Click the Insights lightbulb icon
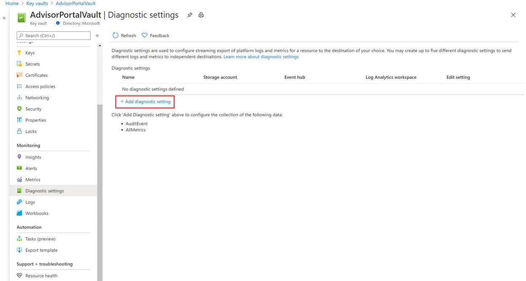The height and width of the screenshot is (281, 526). tap(19, 157)
